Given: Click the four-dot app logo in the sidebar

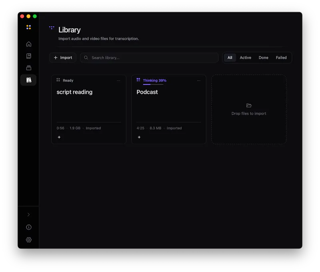Looking at the screenshot, I should click(x=28, y=27).
